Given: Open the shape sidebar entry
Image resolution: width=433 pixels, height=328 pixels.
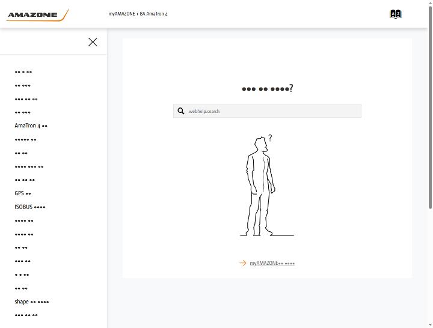Looking at the screenshot, I should 32,302.
